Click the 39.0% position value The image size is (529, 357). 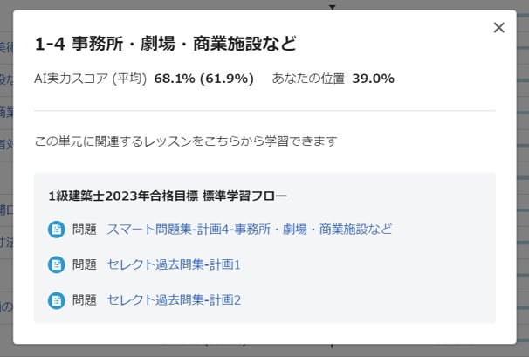373,79
